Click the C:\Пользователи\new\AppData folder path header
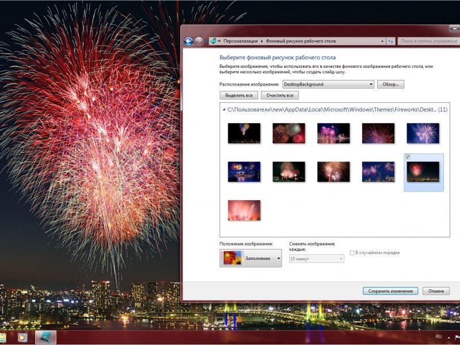 337,110
